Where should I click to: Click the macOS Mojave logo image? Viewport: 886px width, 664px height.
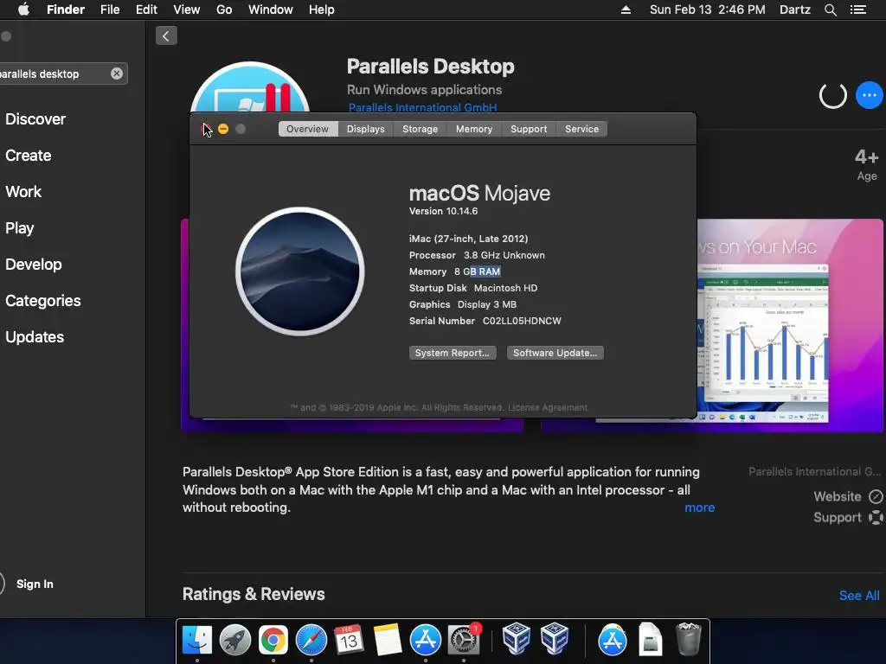click(x=300, y=271)
